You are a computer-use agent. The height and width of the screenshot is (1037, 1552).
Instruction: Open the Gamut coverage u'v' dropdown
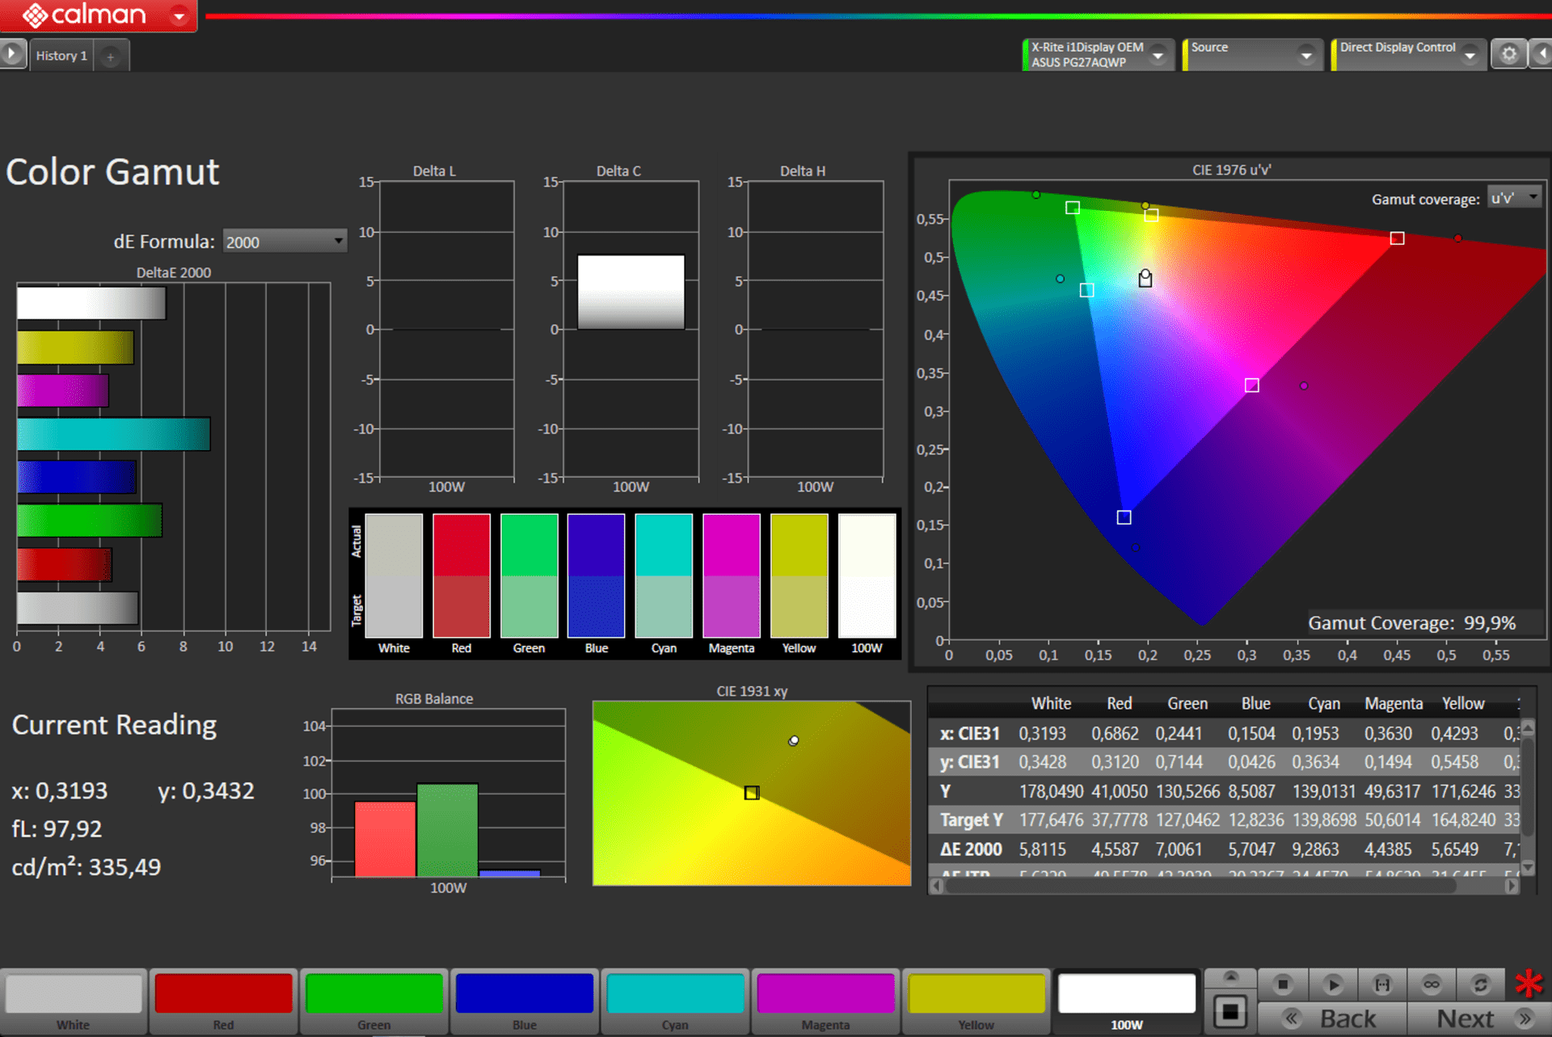[1515, 197]
